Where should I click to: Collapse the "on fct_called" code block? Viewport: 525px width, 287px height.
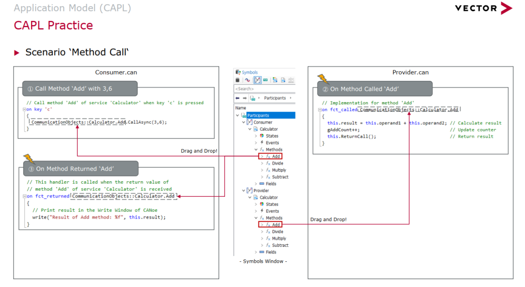319,110
